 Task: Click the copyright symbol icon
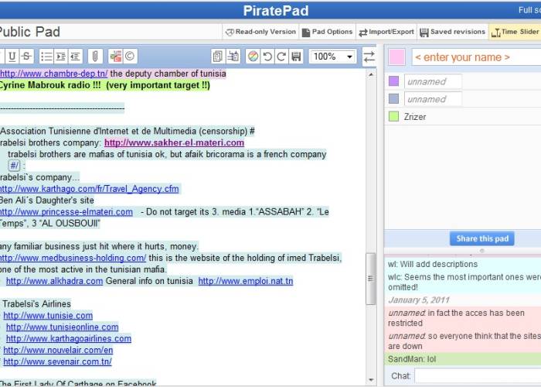130,57
